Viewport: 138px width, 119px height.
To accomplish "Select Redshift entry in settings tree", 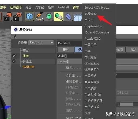I will point(28,67).
